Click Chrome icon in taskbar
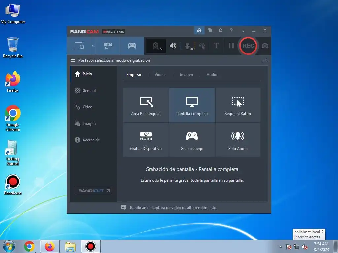 [29, 246]
